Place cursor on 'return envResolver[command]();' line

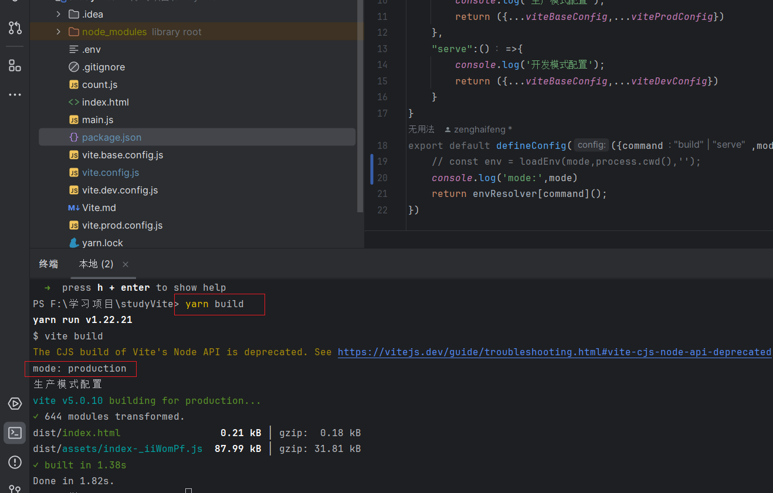520,193
